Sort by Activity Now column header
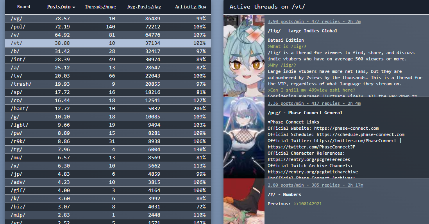429x224 pixels. point(191,7)
